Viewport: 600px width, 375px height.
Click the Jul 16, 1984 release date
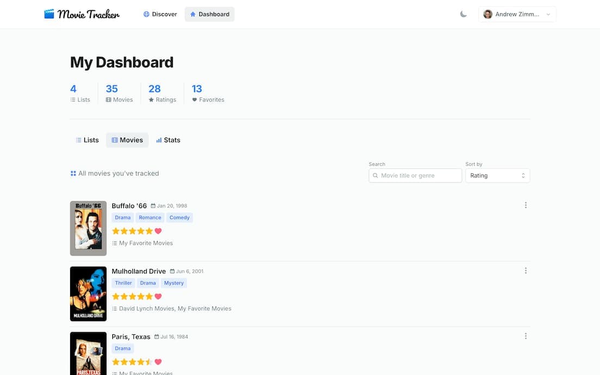[x=174, y=337]
